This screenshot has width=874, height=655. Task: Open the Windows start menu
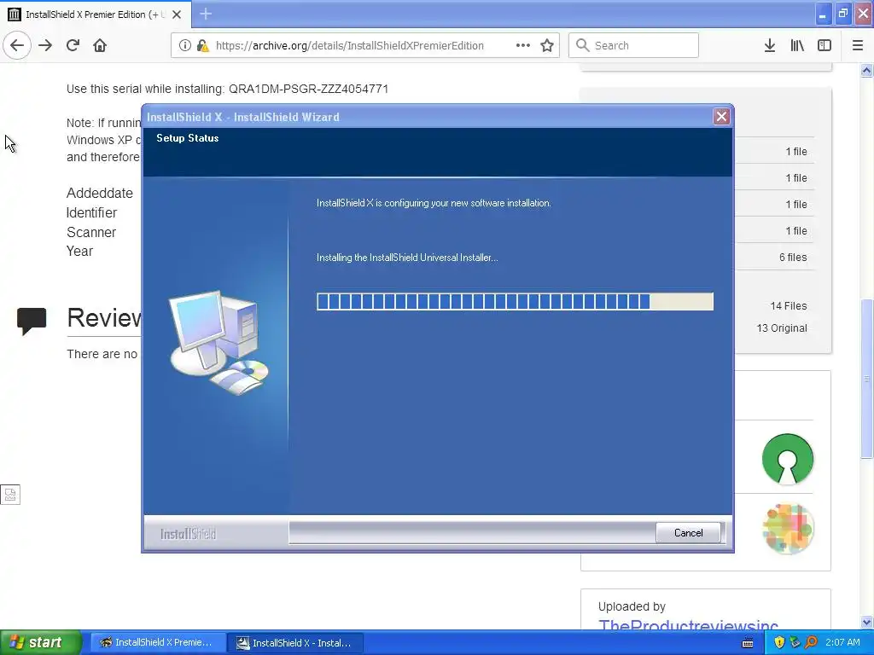[40, 642]
